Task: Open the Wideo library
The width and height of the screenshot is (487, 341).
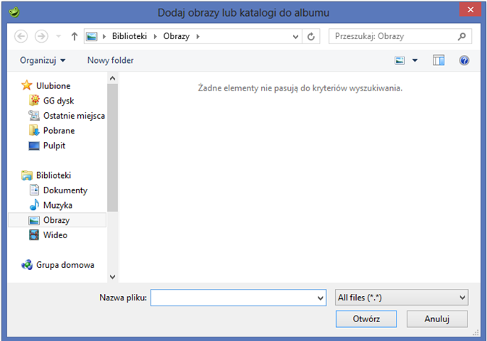Action: pyautogui.click(x=55, y=235)
